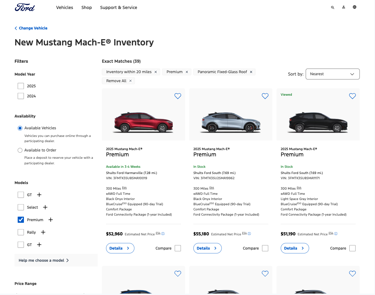Open the Support & Service menu

(x=119, y=7)
